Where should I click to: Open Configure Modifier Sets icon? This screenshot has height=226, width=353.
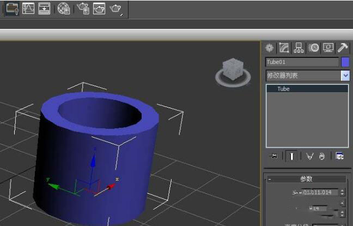point(340,157)
